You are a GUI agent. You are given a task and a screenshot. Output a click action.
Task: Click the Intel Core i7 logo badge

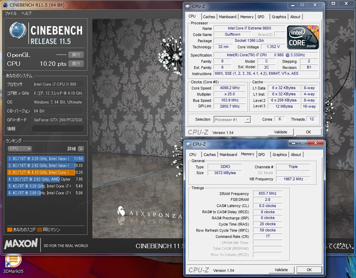(303, 37)
